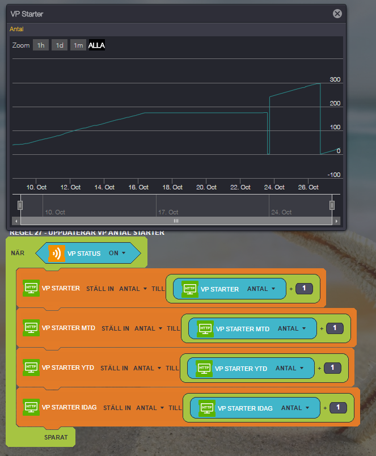Click the orange VP Status sensor icon
376x456 pixels.
tap(57, 254)
